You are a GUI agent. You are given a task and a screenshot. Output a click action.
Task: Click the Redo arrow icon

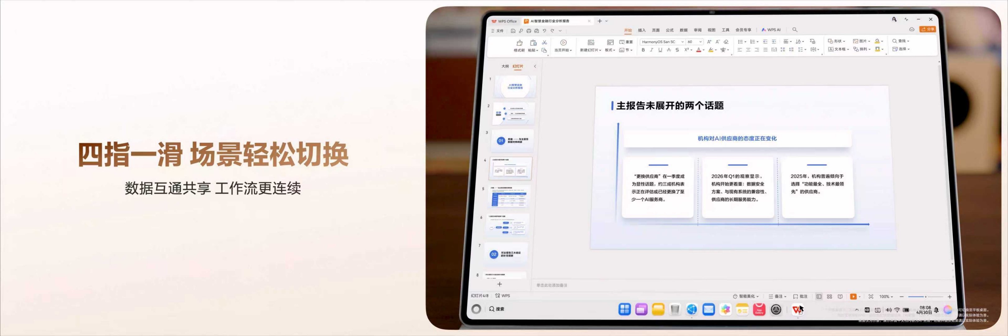552,30
